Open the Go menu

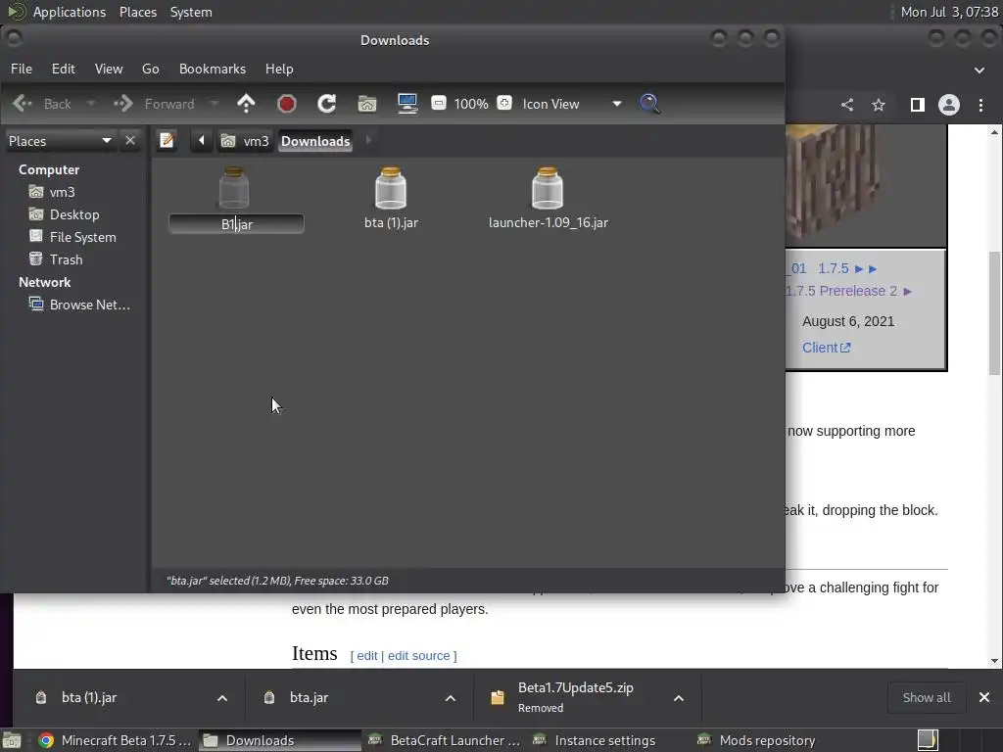tap(150, 69)
